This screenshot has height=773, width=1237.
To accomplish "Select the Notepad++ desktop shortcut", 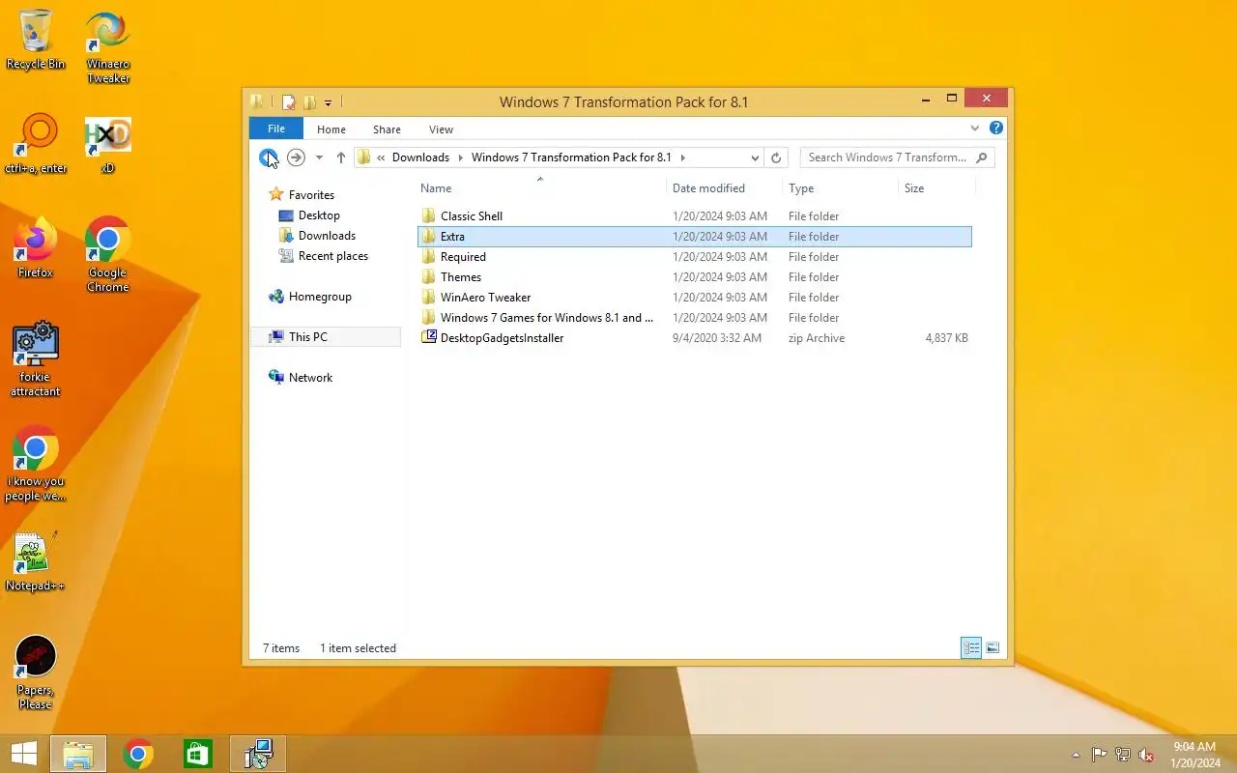I will click(36, 561).
